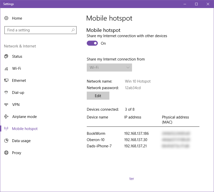This screenshot has height=192, width=214.
Task: Open Ethernet settings via its icon
Action: tap(6, 80)
